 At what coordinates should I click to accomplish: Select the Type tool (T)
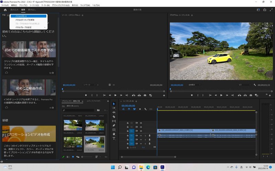[114, 139]
